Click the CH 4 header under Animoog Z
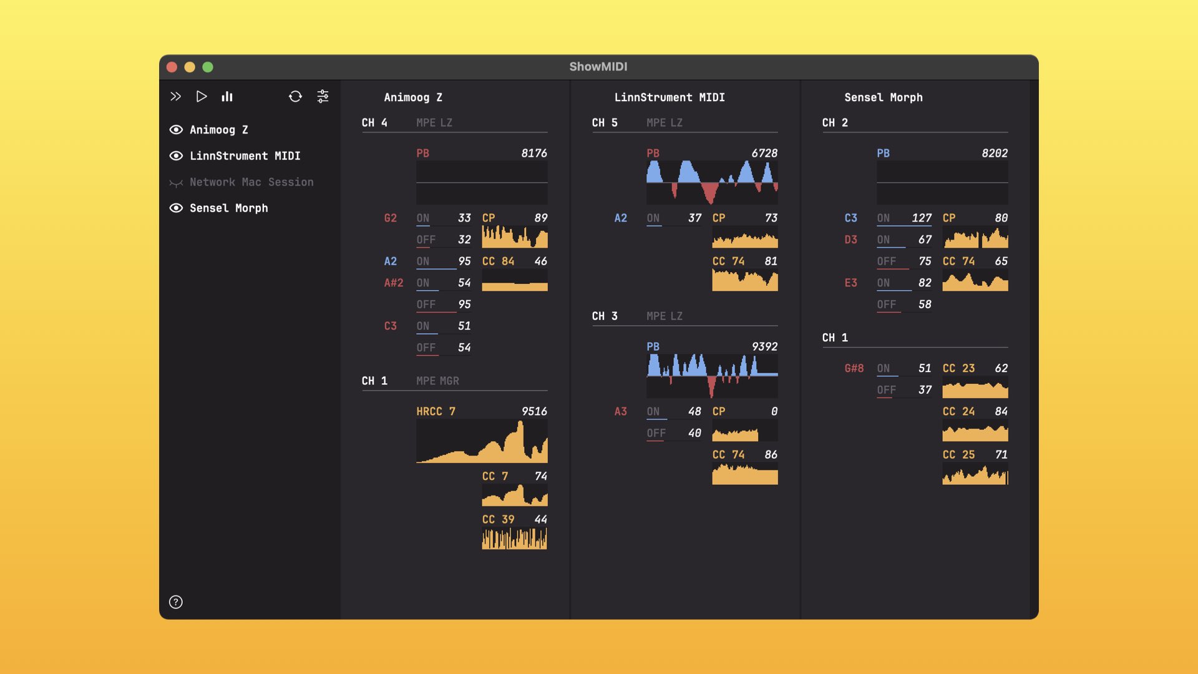The image size is (1198, 674). click(374, 123)
